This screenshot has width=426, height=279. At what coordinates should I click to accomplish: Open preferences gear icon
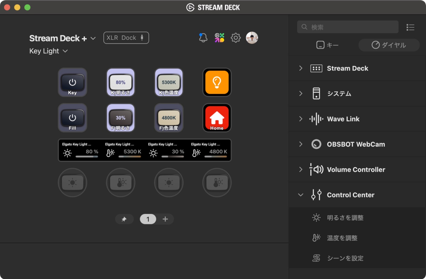click(236, 38)
